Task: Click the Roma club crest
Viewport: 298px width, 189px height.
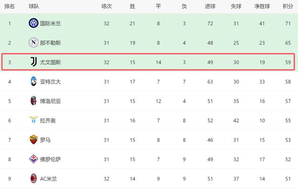Action: click(x=33, y=139)
